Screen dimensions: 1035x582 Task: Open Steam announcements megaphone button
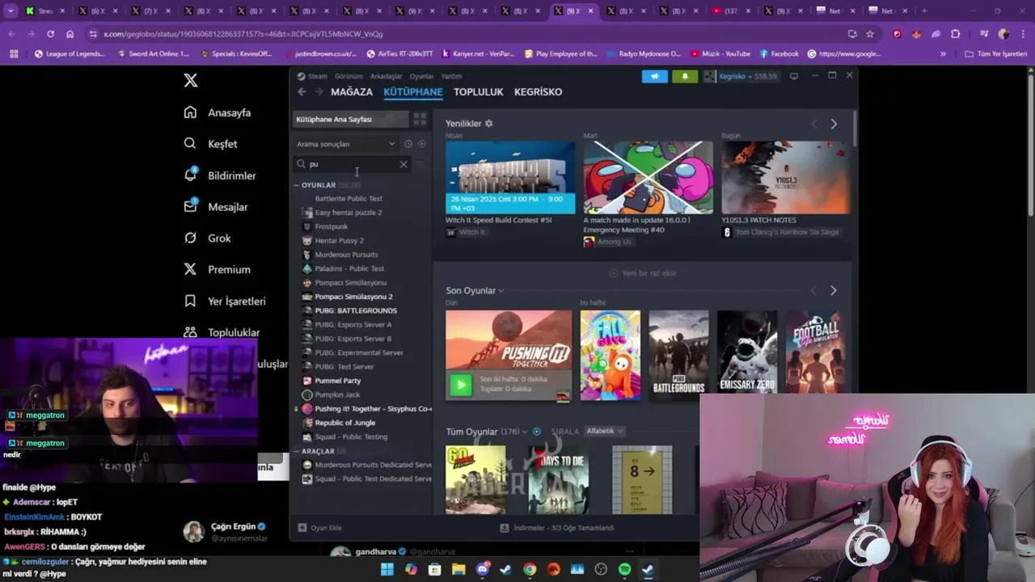tap(655, 76)
